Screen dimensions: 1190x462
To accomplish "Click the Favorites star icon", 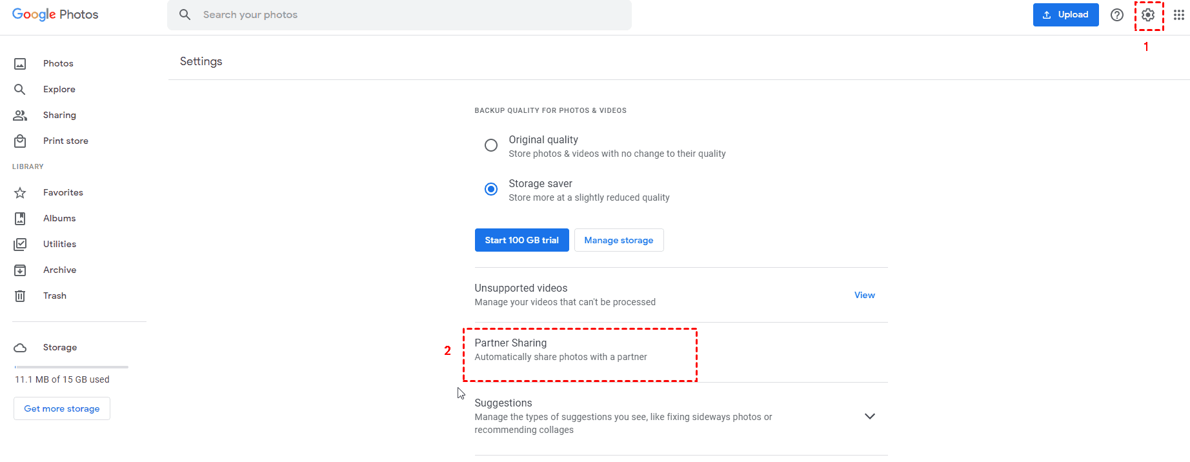I will pyautogui.click(x=20, y=192).
